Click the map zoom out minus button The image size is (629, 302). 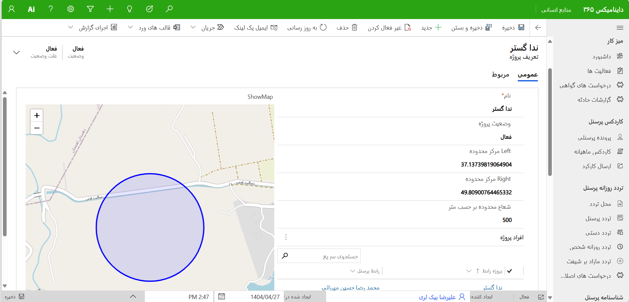37,128
